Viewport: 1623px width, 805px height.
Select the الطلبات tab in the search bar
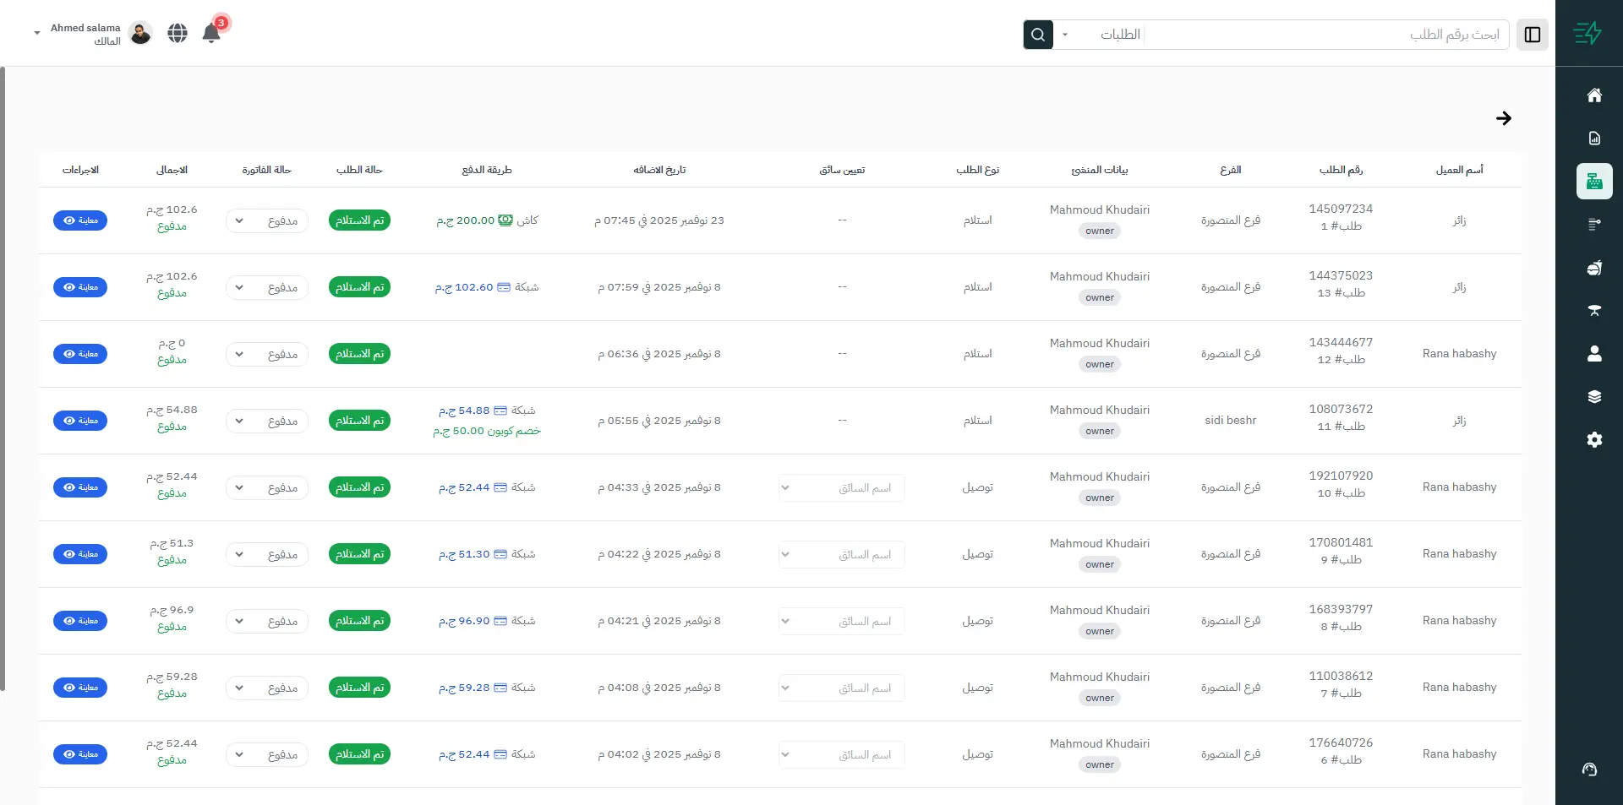(x=1120, y=35)
